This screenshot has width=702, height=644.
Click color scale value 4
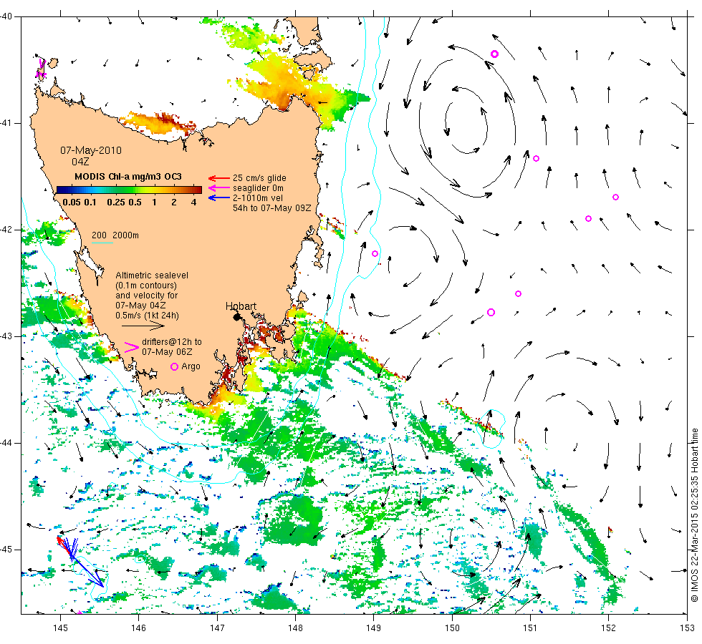193,202
